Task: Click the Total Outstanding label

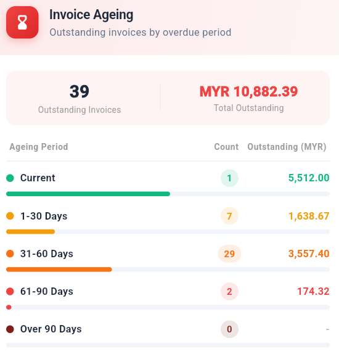Action: pyautogui.click(x=248, y=108)
